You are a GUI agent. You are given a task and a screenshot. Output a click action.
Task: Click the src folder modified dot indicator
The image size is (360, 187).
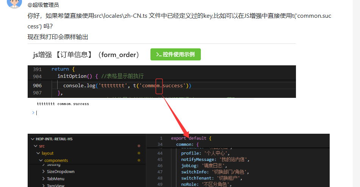(x=139, y=146)
